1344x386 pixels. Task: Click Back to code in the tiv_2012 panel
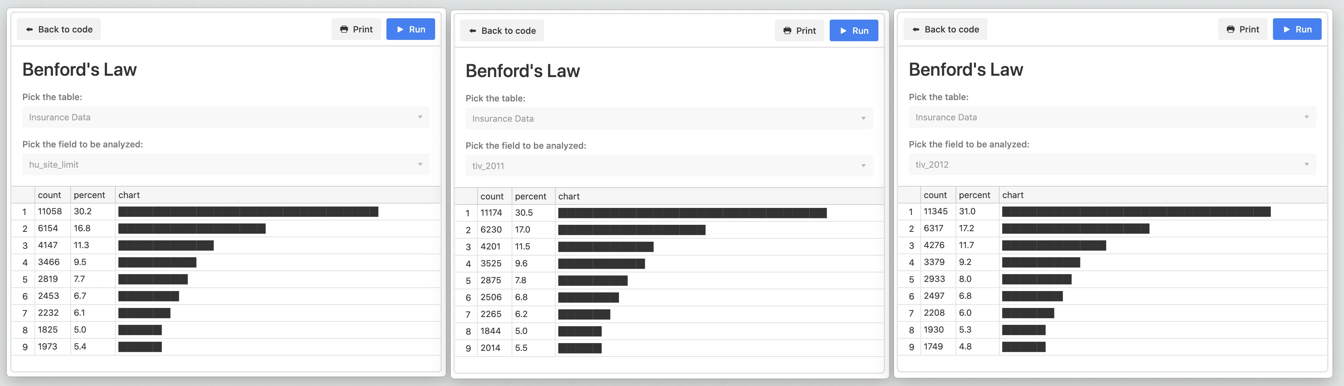coord(945,29)
